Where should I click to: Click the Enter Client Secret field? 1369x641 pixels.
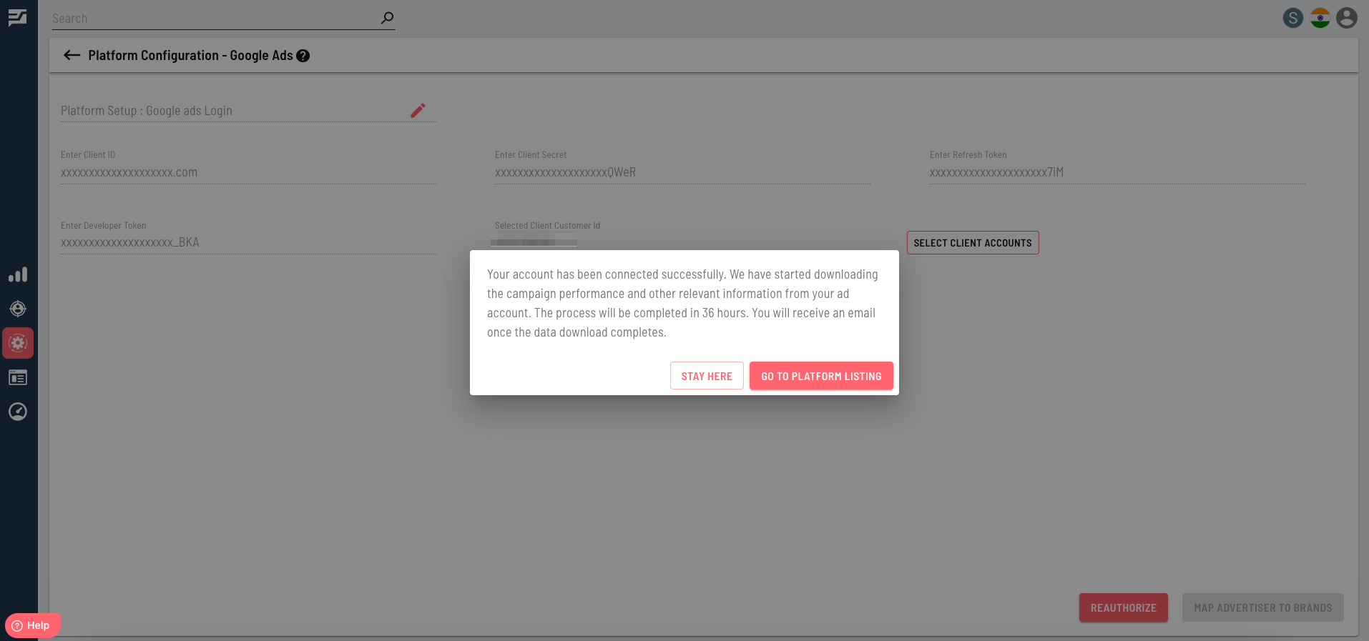[682, 173]
